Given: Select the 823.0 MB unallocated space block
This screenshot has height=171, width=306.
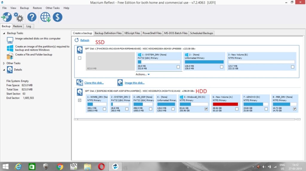Looking at the screenshot, I should click(110, 61).
